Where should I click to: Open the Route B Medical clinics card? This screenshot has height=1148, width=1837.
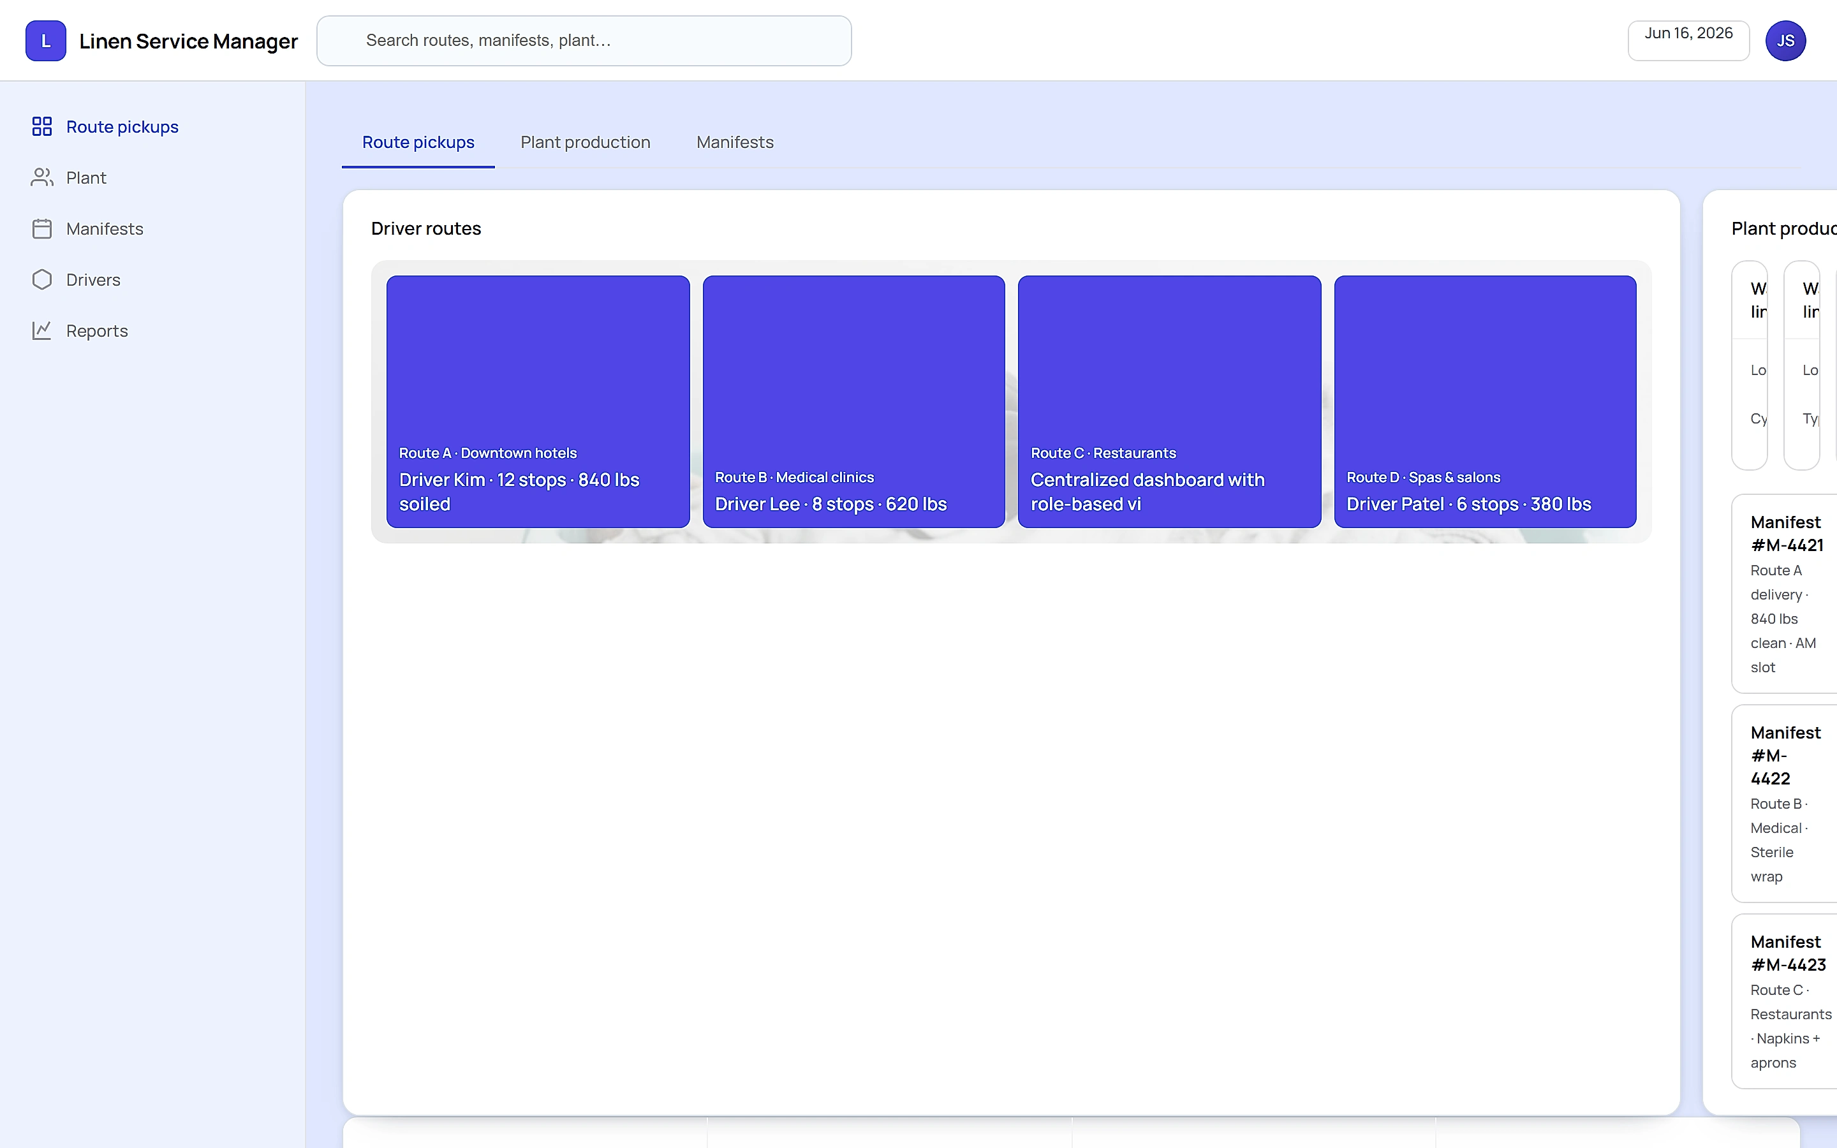854,402
